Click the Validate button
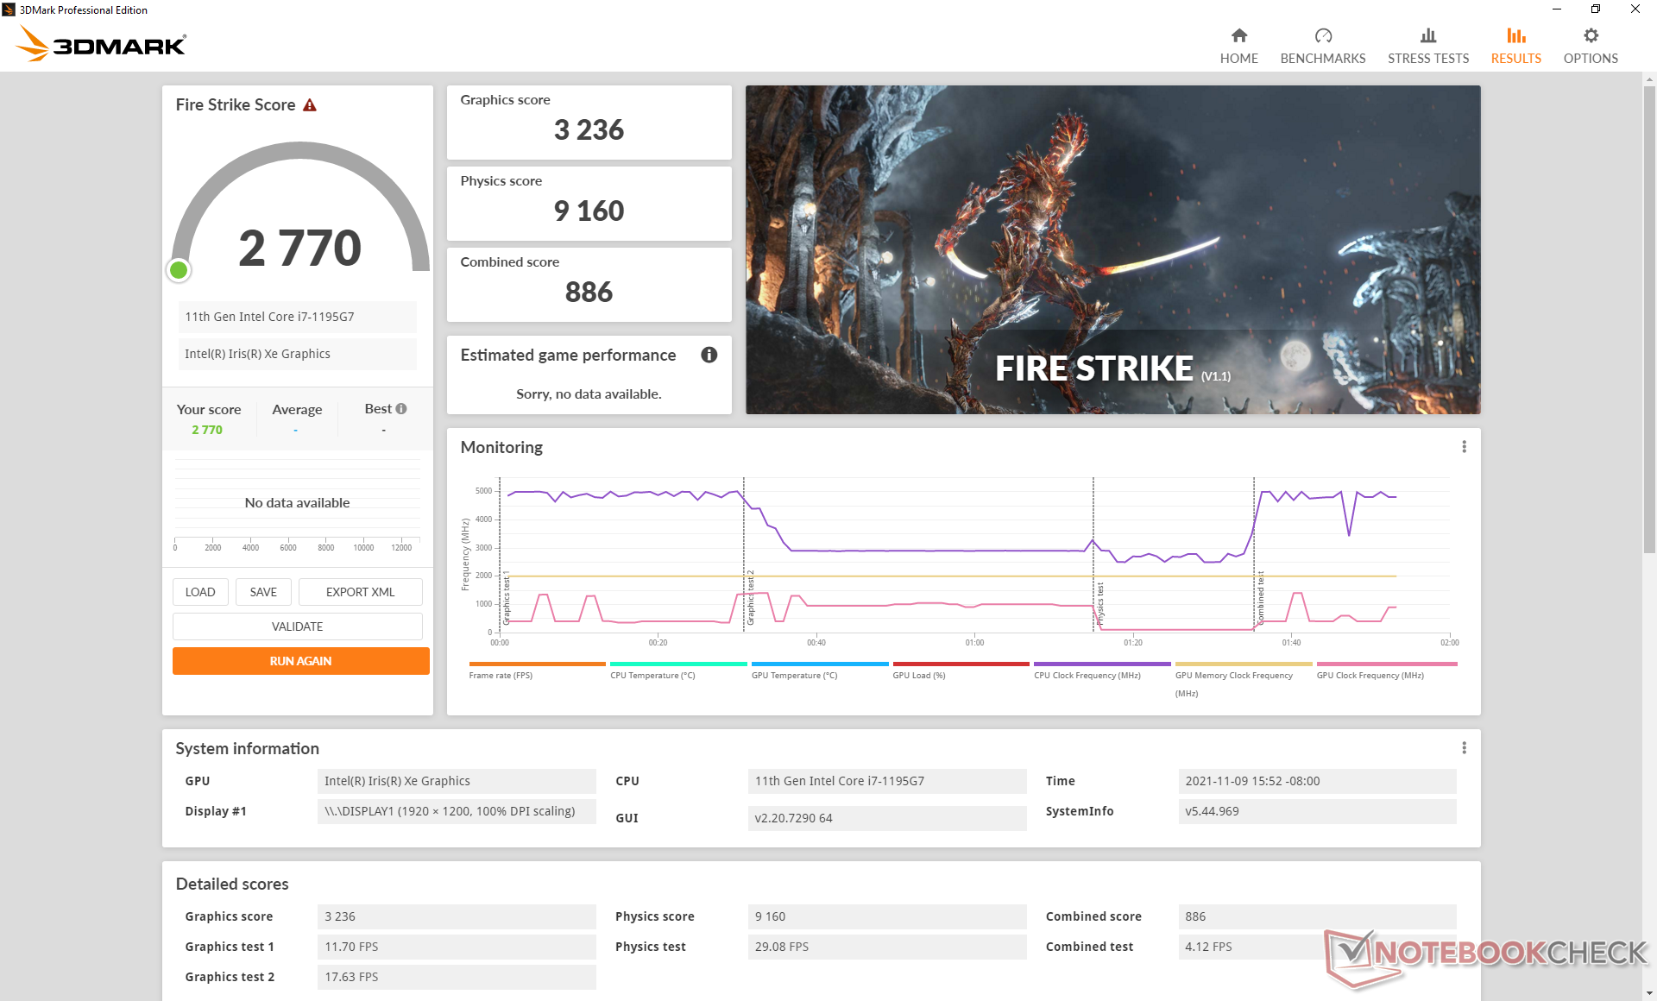The image size is (1657, 1001). coord(297,626)
